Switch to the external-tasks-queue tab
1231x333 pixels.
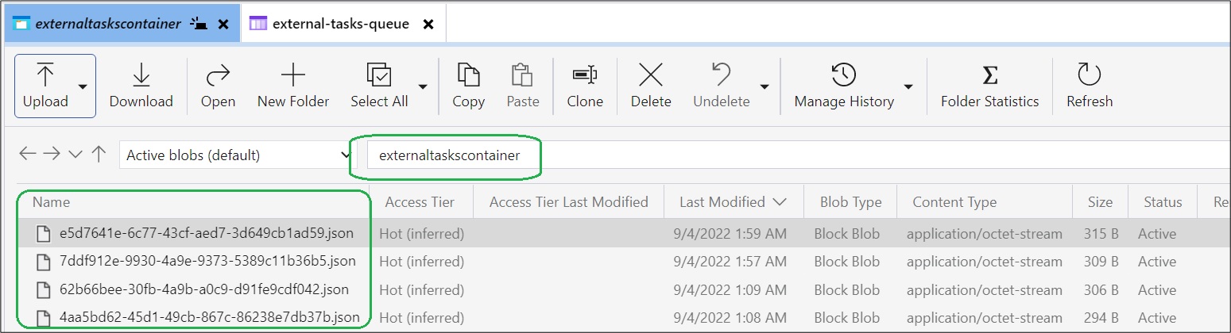click(340, 24)
